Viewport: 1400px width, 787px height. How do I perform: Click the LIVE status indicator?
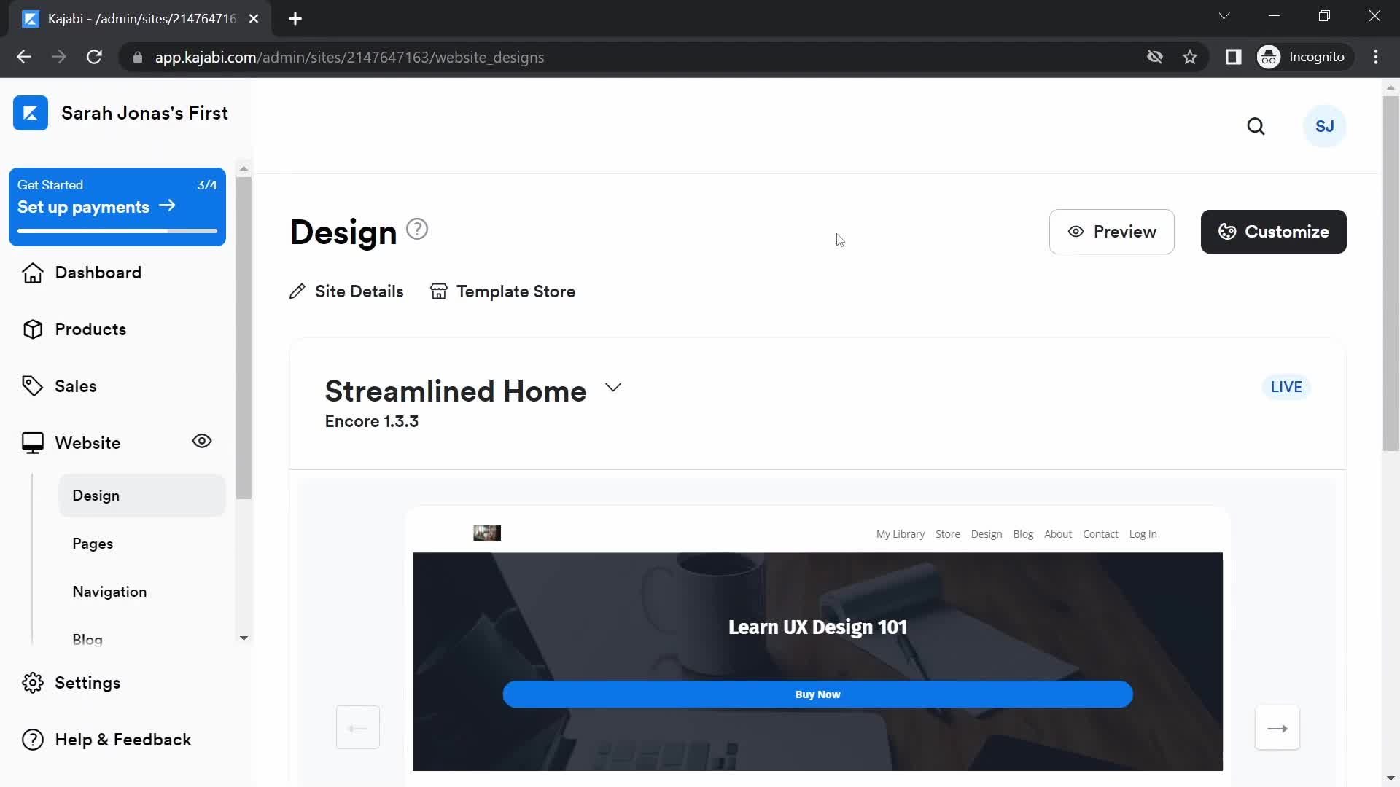pyautogui.click(x=1286, y=387)
